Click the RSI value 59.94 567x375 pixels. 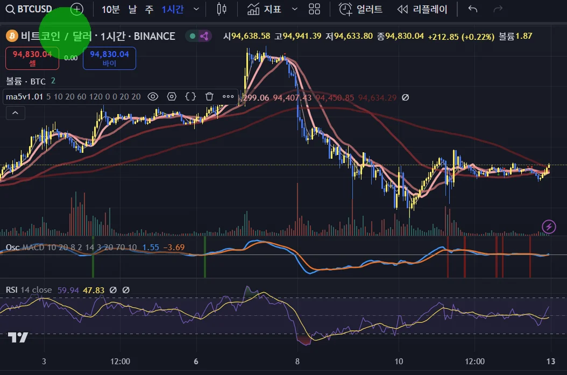(68, 290)
